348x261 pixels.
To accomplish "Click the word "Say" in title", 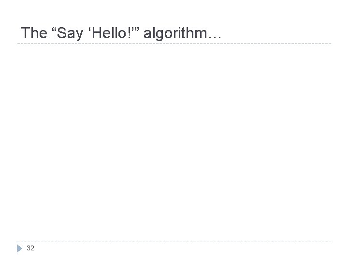I will pos(70,33).
